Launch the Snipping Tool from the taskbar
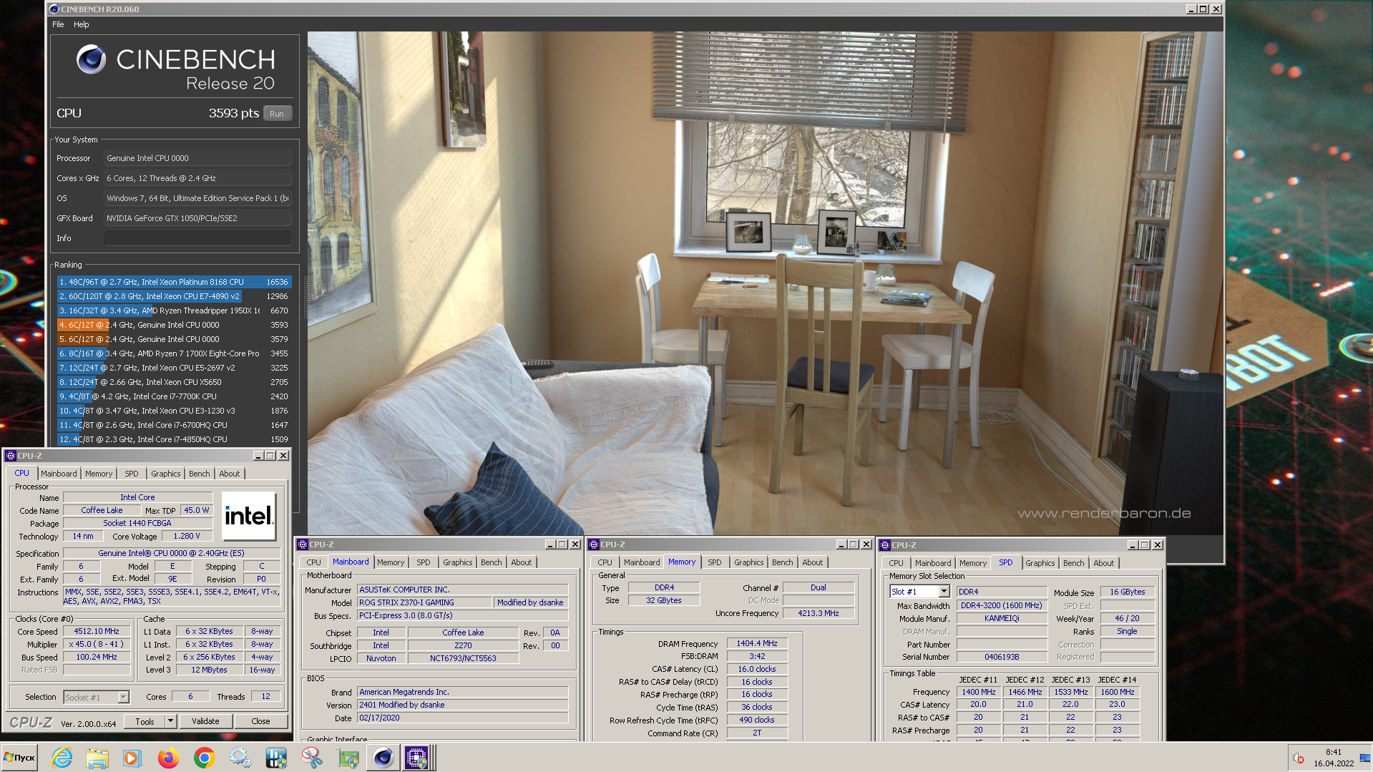 [x=311, y=758]
